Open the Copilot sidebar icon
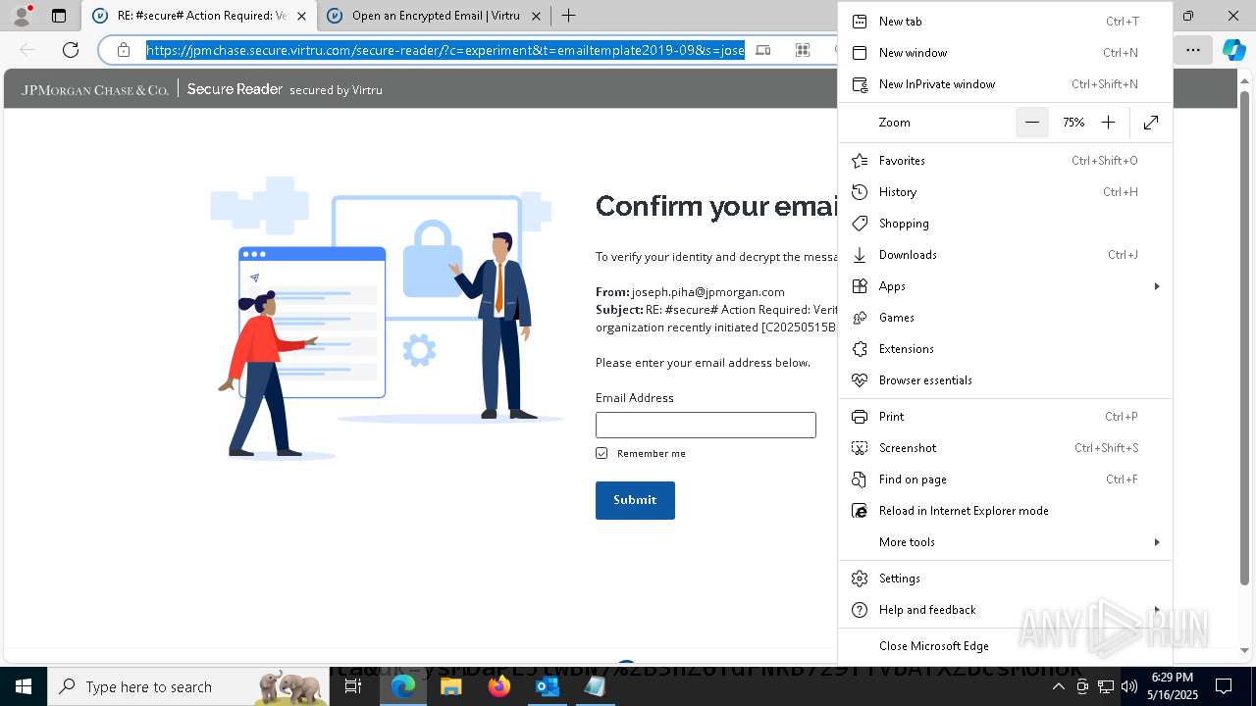This screenshot has width=1256, height=706. tap(1234, 50)
